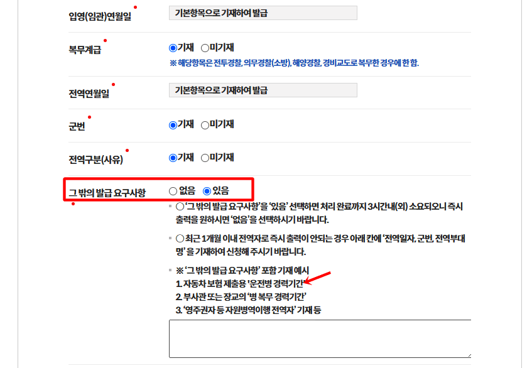Click the 전역연월일 text field

[262, 89]
